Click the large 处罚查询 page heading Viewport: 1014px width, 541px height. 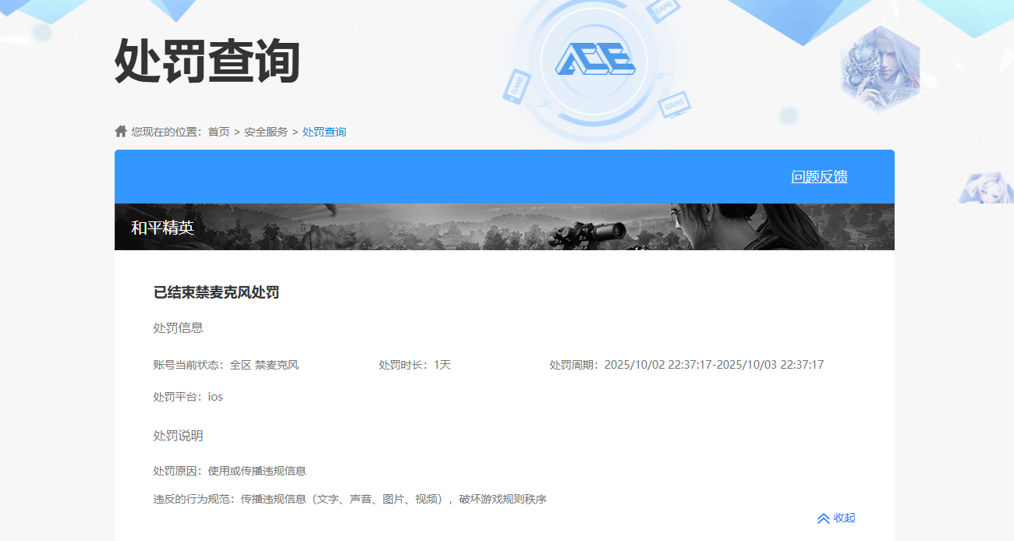(207, 61)
